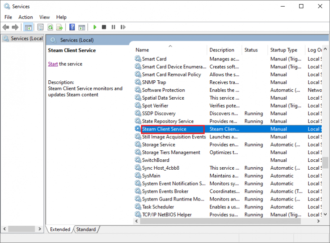Select the Steam Client Service row name
This screenshot has height=243, width=330.
pyautogui.click(x=164, y=129)
